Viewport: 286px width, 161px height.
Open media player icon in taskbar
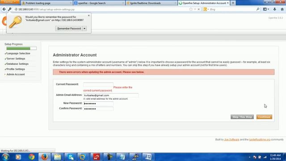(18, 157)
